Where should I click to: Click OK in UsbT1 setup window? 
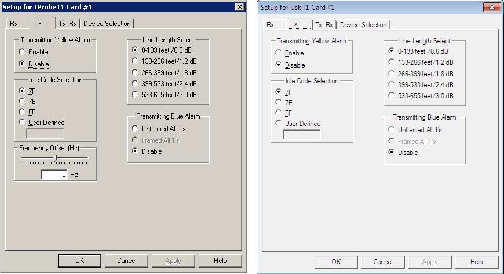click(336, 262)
